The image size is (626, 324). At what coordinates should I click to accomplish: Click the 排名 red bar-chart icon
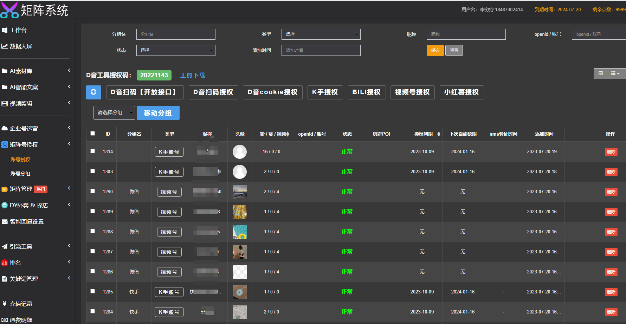coord(5,263)
